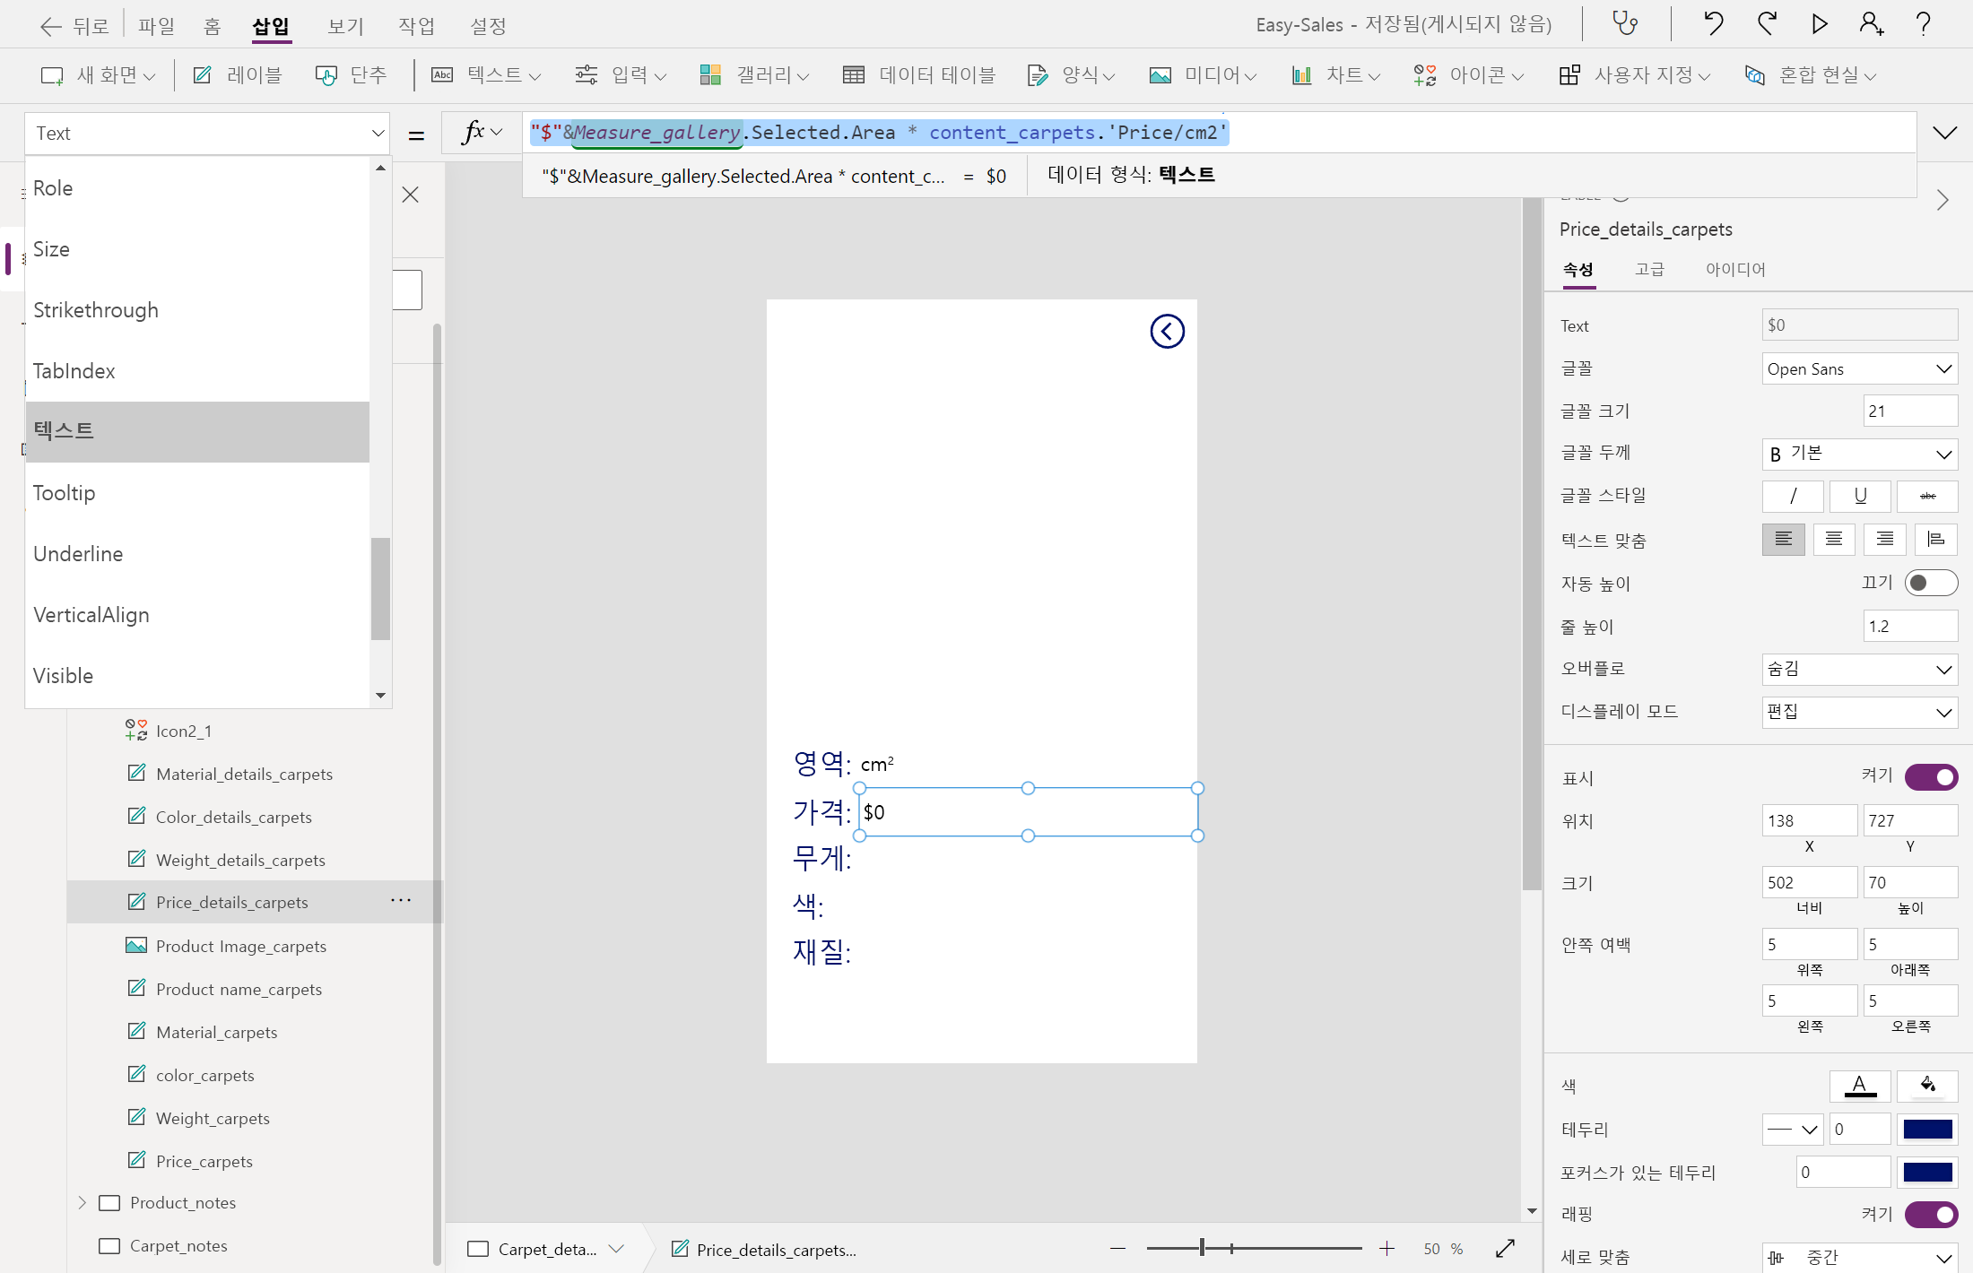This screenshot has width=1973, height=1273.
Task: Expand the Product_notes tree node
Action: (x=83, y=1203)
